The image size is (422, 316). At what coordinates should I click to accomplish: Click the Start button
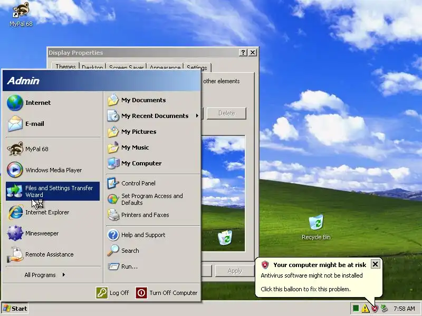click(x=15, y=309)
